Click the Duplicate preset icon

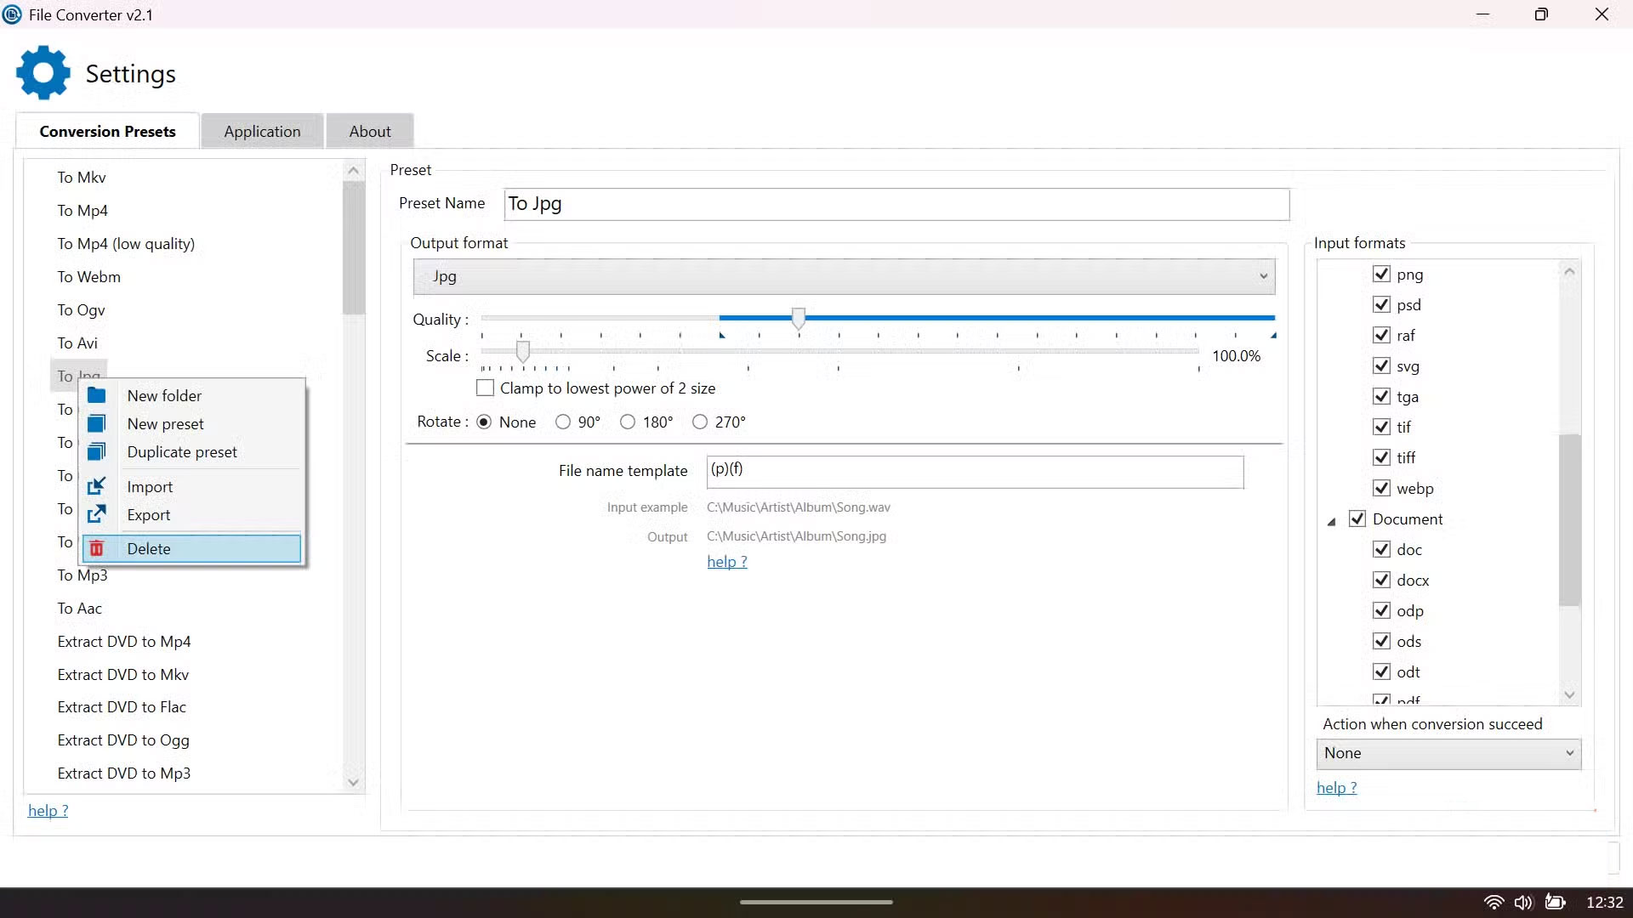click(x=97, y=451)
